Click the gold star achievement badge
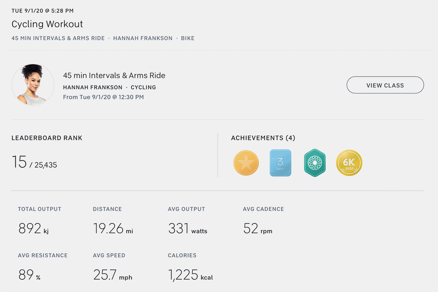This screenshot has width=438, height=292. (246, 163)
